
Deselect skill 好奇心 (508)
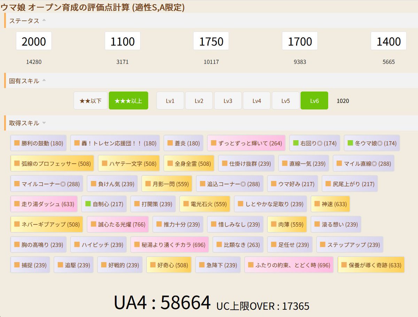169,264
